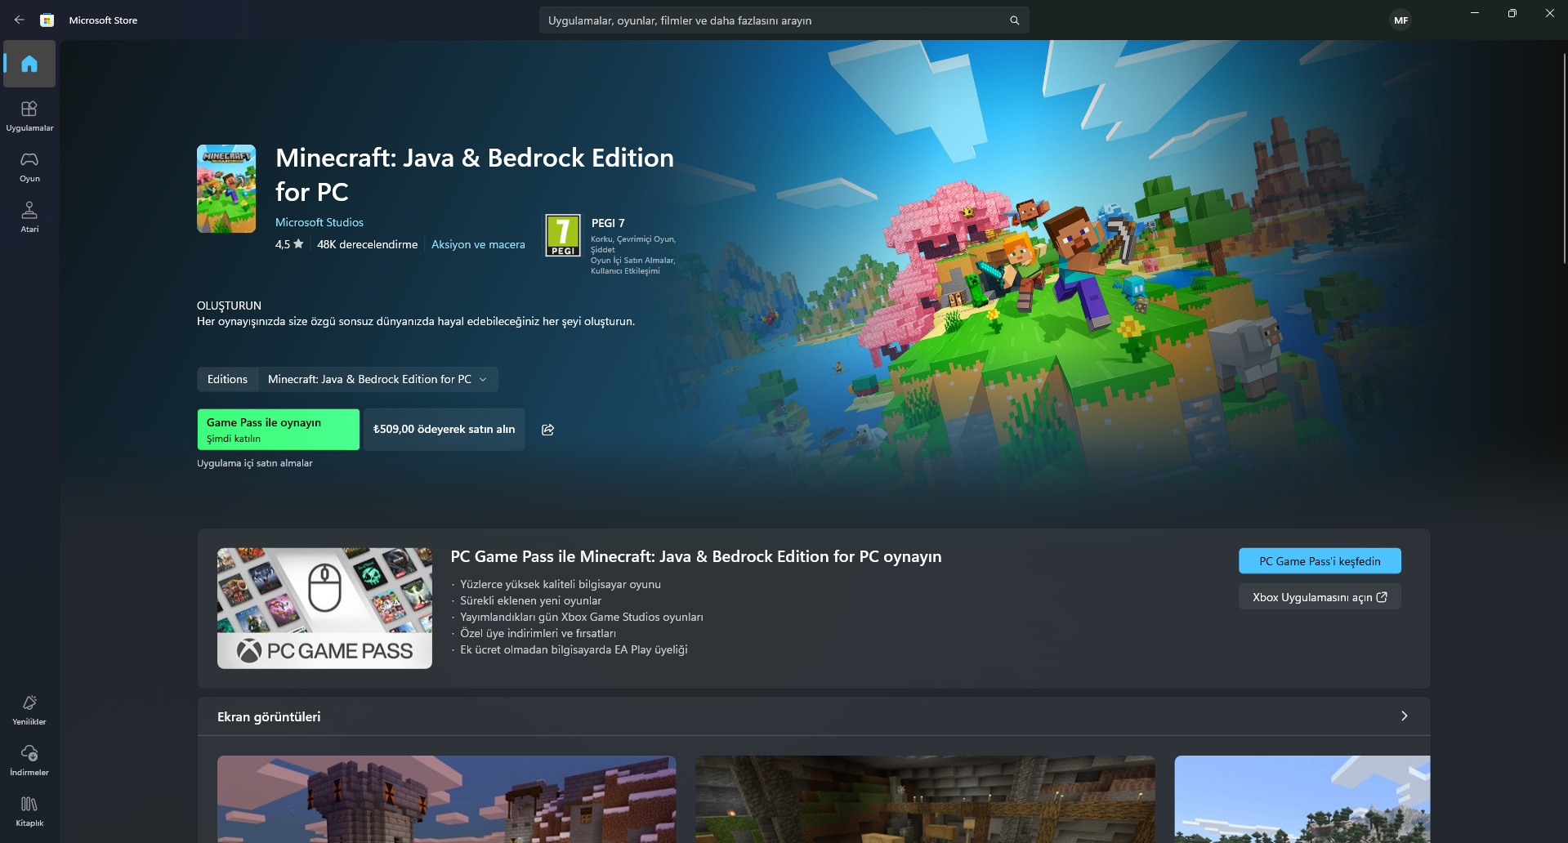
Task: Click 48K derecelendirme ratings text
Action: (367, 244)
